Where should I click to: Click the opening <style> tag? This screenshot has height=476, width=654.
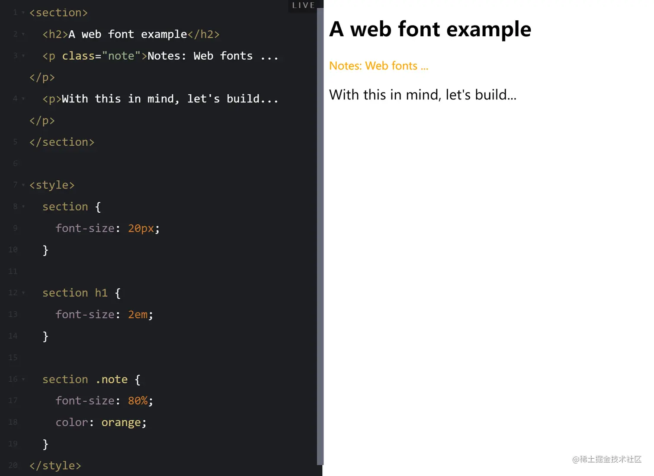tap(52, 185)
